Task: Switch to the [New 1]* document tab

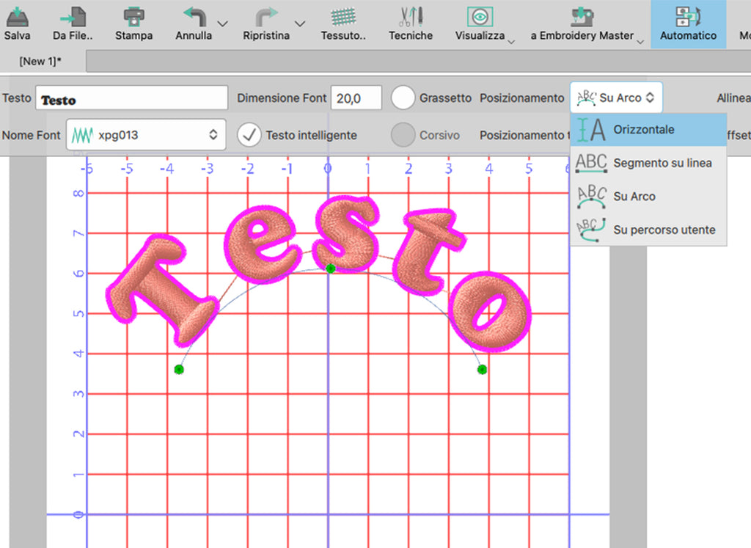Action: click(x=38, y=62)
